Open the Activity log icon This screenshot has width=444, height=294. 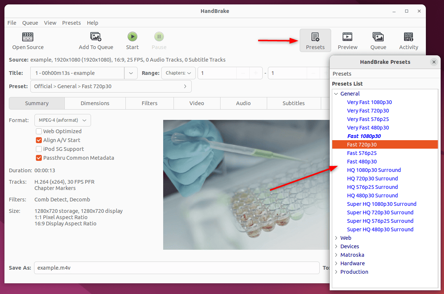tap(408, 40)
